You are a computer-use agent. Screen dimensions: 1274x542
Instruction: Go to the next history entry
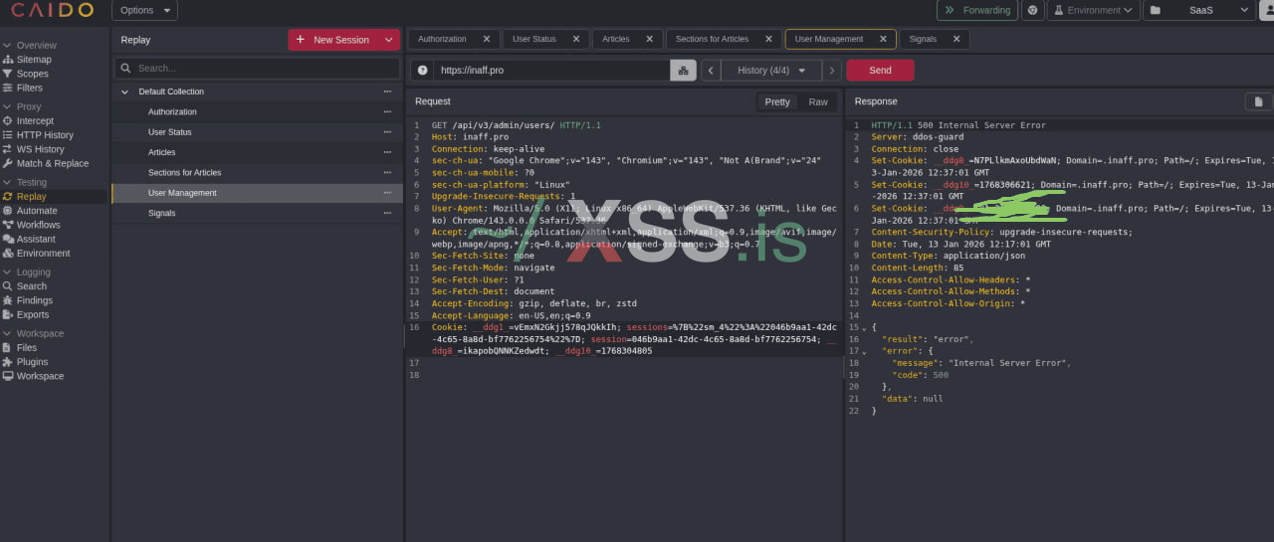[x=832, y=71]
